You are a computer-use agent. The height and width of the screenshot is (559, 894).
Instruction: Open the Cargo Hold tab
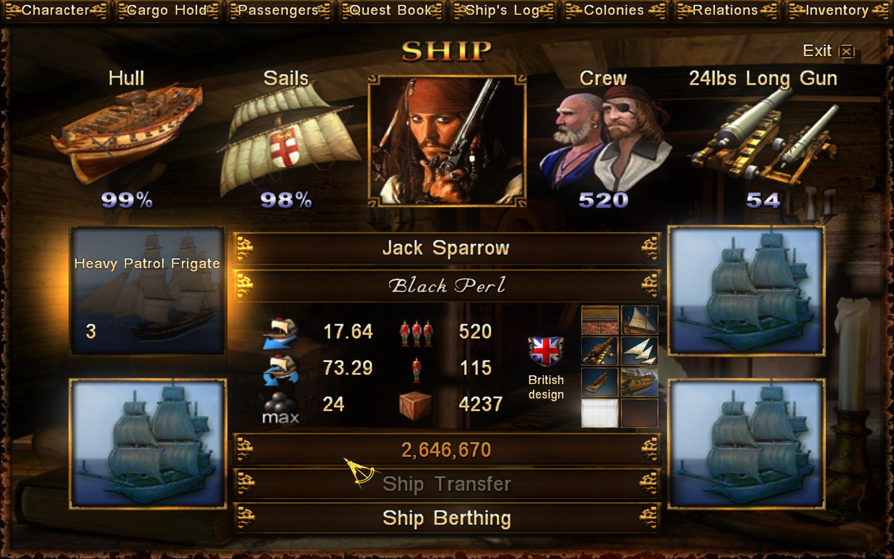[167, 10]
